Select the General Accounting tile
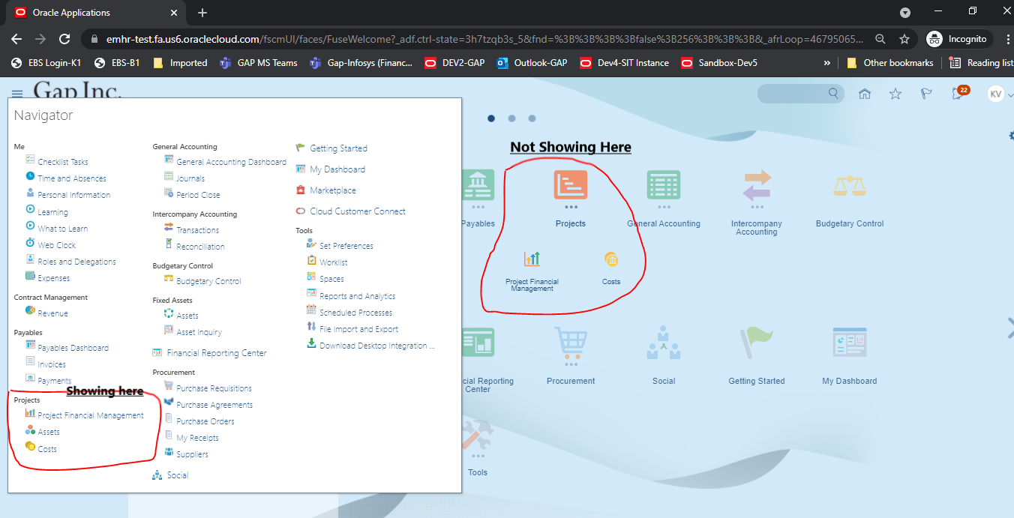Screen dimensions: 1014x518 (663, 186)
